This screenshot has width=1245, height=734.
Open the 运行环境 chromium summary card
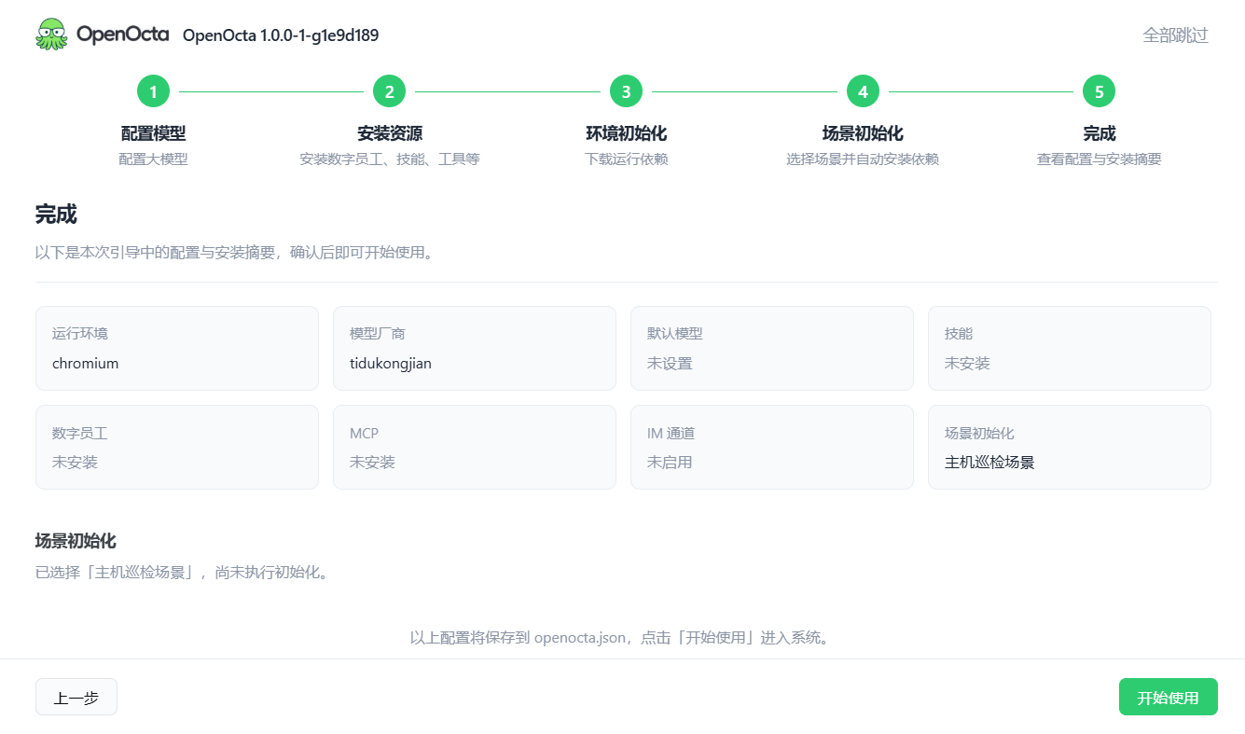click(x=177, y=348)
